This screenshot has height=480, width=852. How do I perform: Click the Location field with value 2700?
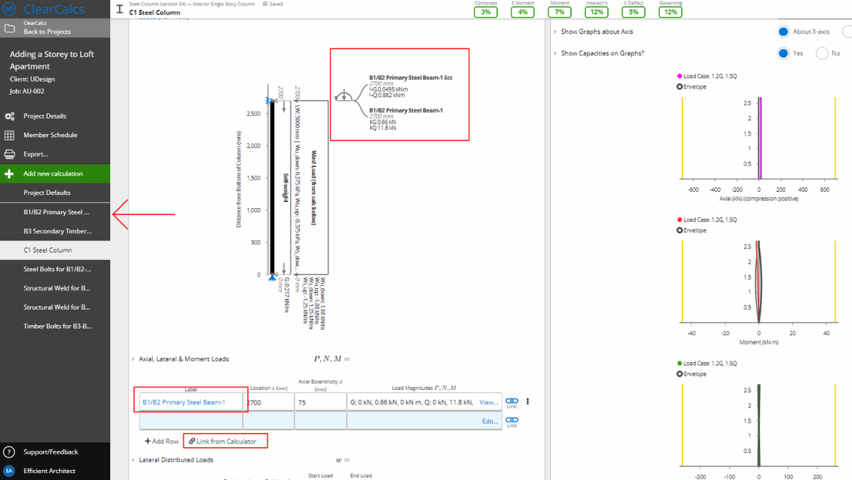point(268,402)
